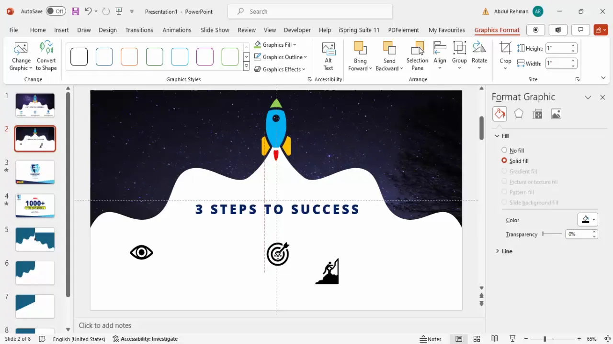The height and width of the screenshot is (344, 613).
Task: Open Graphics Effects dropdown
Action: 279,69
